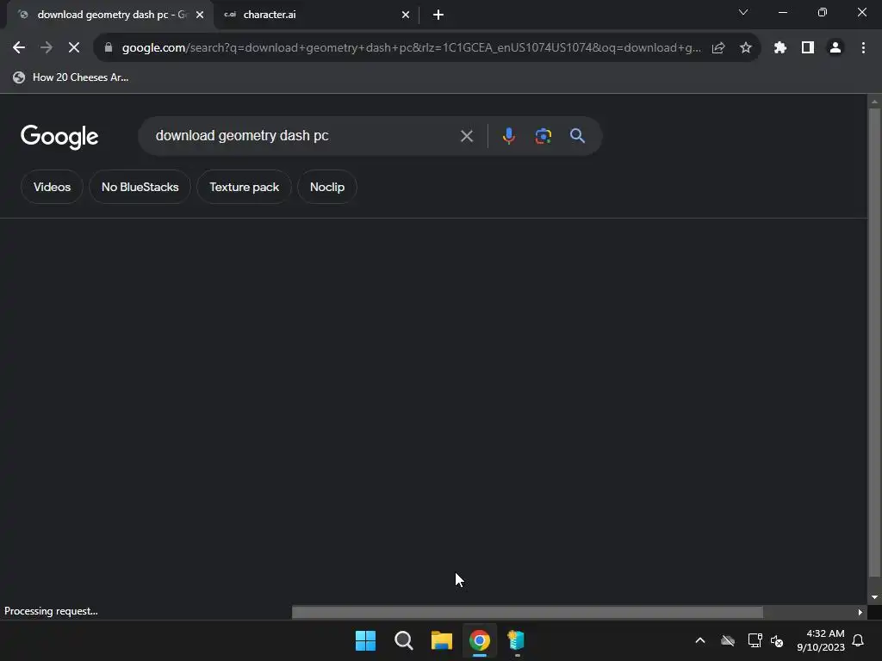882x661 pixels.
Task: Open Windows taskbar search
Action: point(404,640)
